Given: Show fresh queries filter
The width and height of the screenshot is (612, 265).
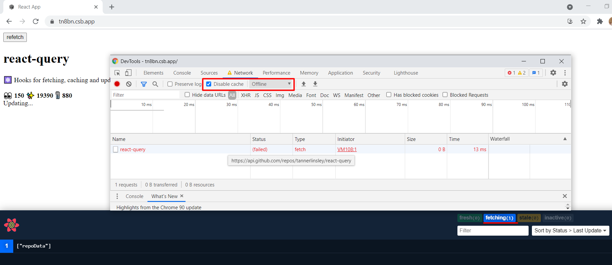Looking at the screenshot, I should tap(469, 218).
